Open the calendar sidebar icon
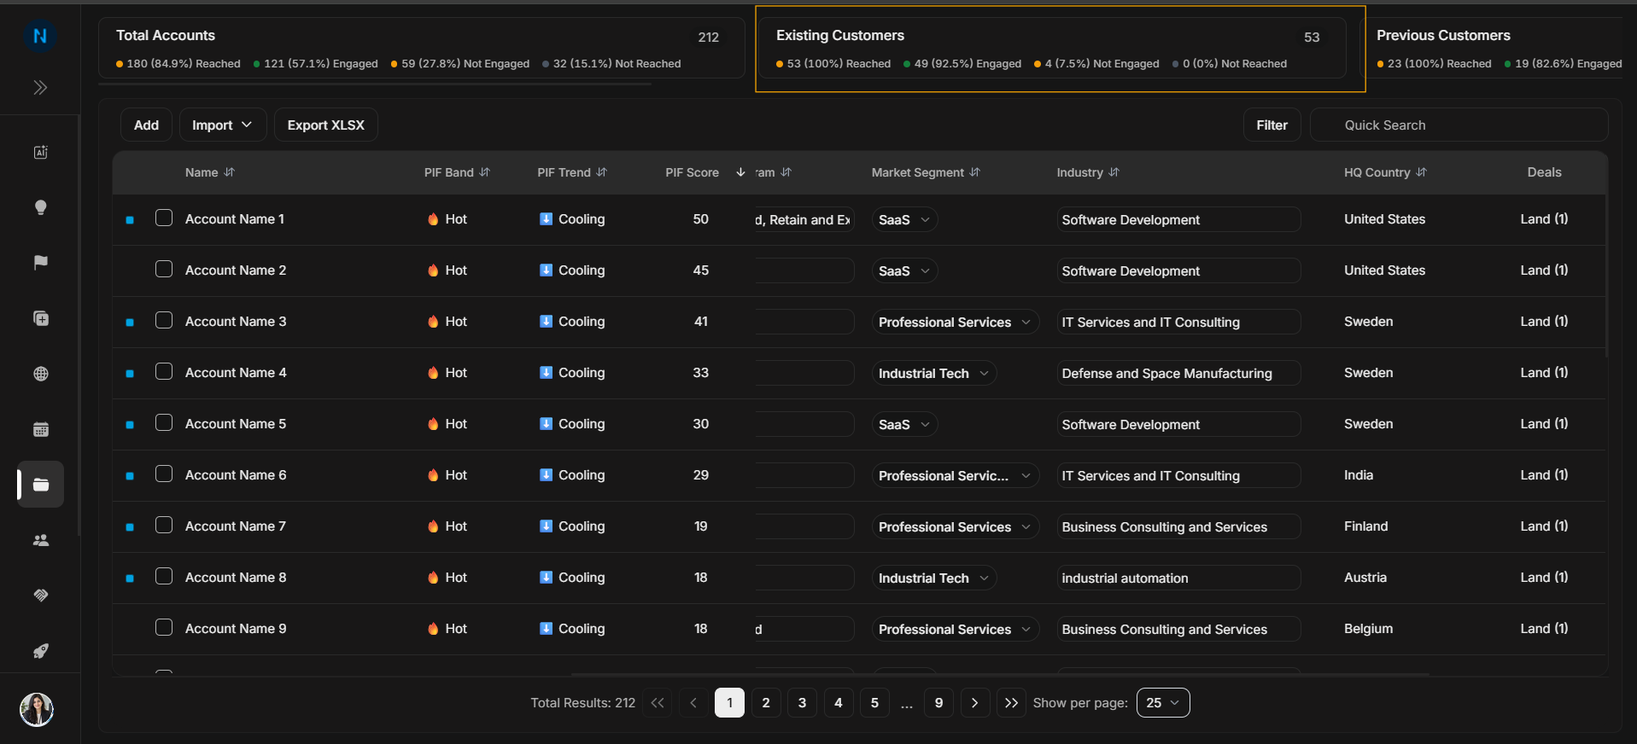 pyautogui.click(x=40, y=429)
